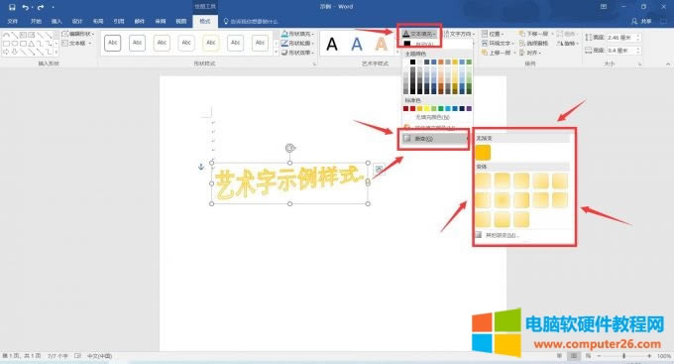The height and width of the screenshot is (364, 674).
Task: Expand the Text Direction (文字方向) dropdown
Action: click(459, 34)
